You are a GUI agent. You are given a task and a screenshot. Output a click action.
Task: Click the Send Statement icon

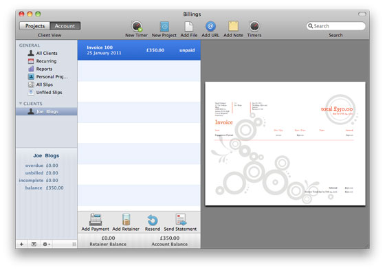coord(181,219)
